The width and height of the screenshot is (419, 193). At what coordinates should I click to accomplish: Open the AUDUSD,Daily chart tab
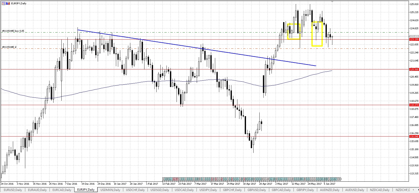(x=355, y=190)
